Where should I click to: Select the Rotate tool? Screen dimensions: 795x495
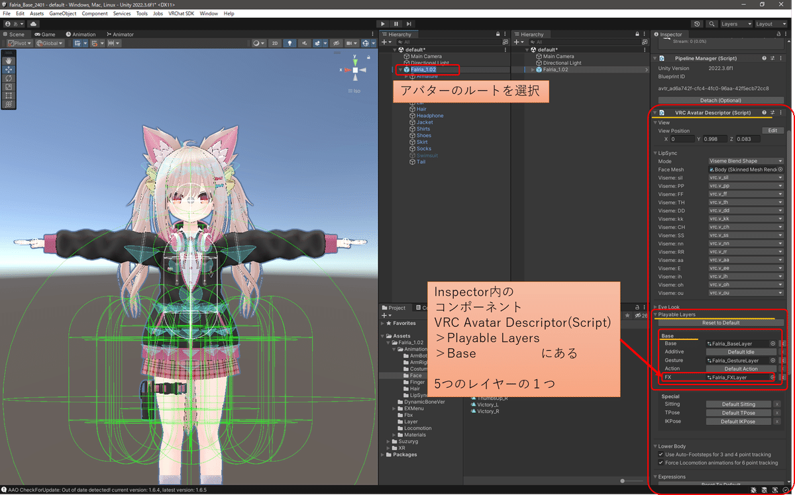pos(9,78)
